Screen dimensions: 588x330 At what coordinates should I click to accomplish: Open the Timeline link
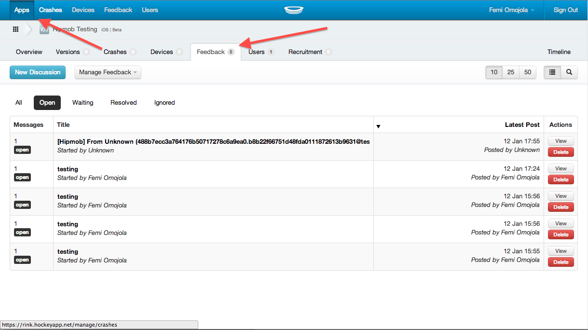[559, 52]
